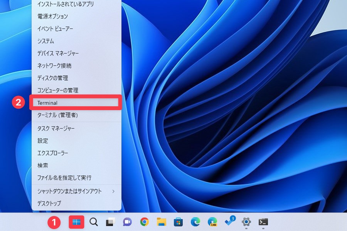Image resolution: width=347 pixels, height=231 pixels.
Task: Open Task View in the taskbar
Action: 110,222
